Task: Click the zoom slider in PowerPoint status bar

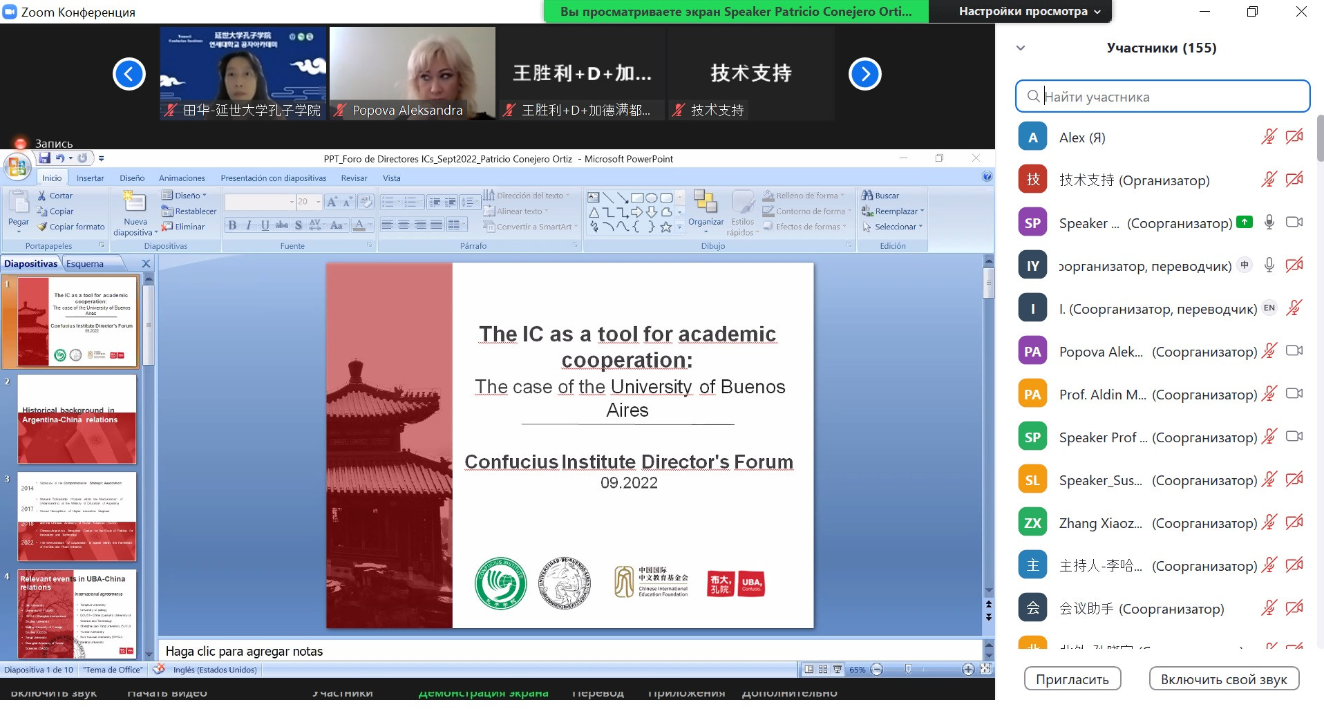Action: tap(908, 670)
